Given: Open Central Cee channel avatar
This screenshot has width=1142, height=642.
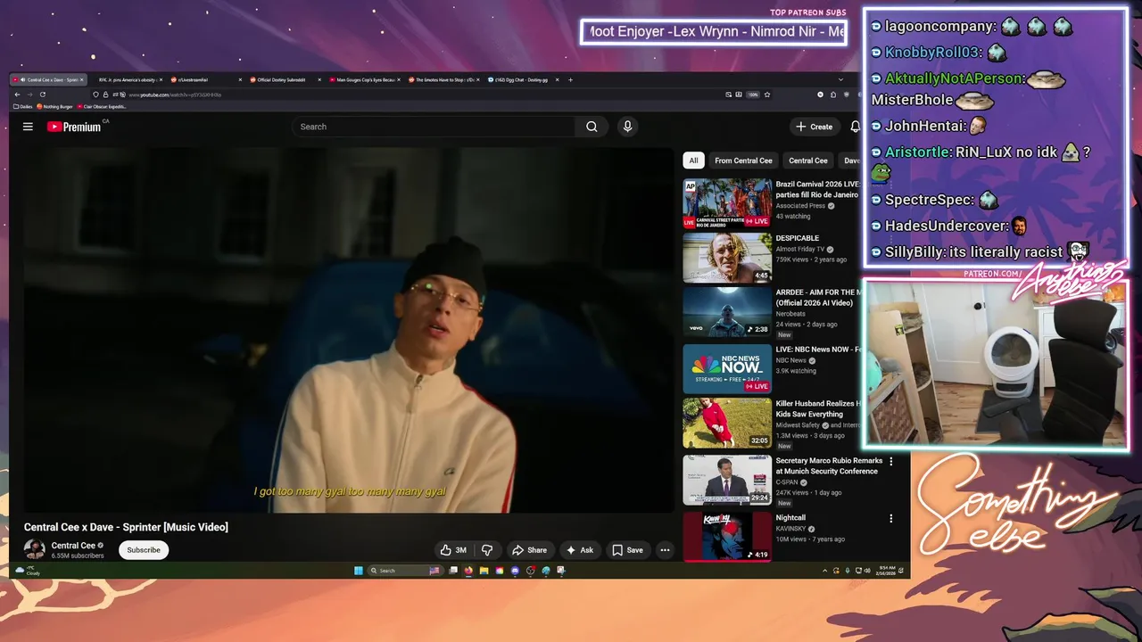Looking at the screenshot, I should [35, 550].
